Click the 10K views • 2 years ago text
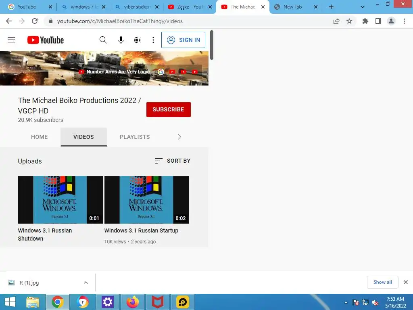Image resolution: width=413 pixels, height=310 pixels. [x=130, y=242]
